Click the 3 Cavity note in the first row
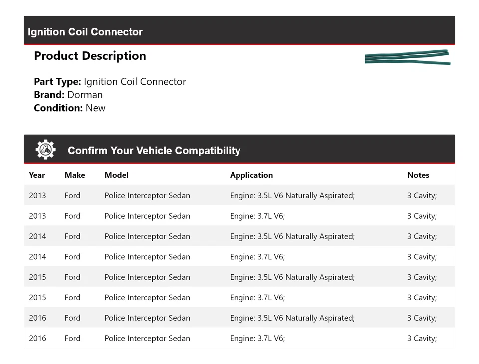 [x=422, y=196]
